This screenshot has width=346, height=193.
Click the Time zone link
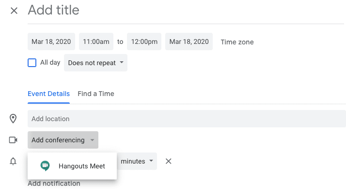[x=237, y=42]
